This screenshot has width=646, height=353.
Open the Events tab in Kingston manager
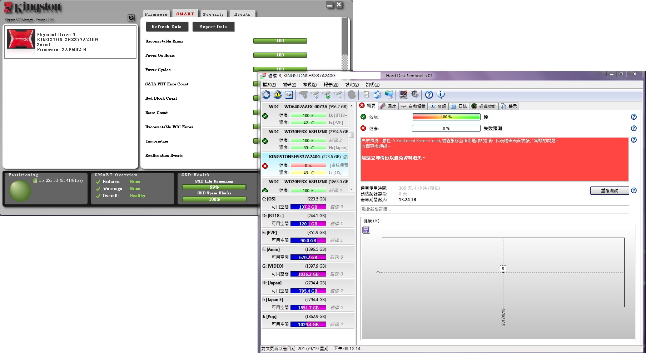pos(242,14)
